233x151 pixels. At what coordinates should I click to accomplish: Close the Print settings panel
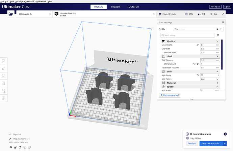click(x=223, y=22)
